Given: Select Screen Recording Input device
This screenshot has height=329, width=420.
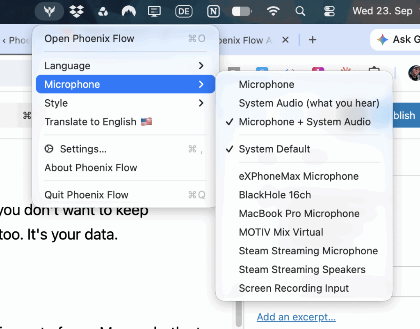Looking at the screenshot, I should [304, 288].
